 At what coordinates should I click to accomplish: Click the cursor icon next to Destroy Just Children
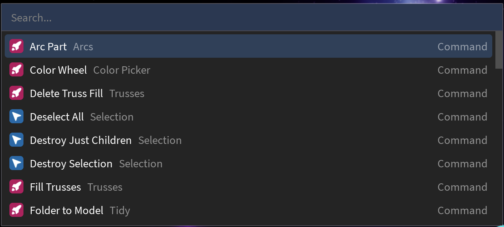(16, 140)
